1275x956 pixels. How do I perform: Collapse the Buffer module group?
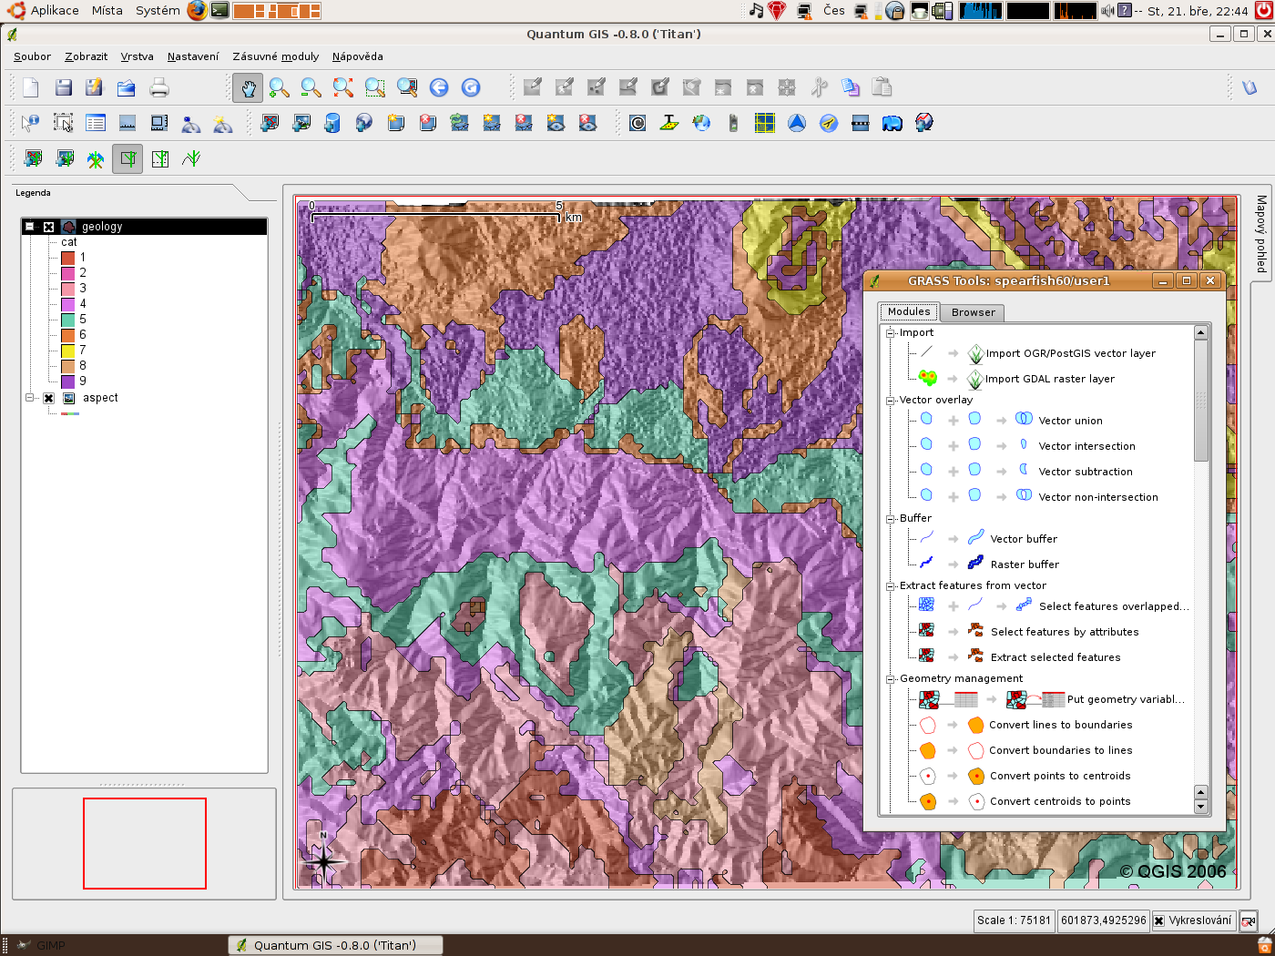[891, 519]
